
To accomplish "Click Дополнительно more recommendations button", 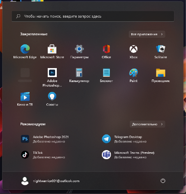I will click(x=147, y=124).
